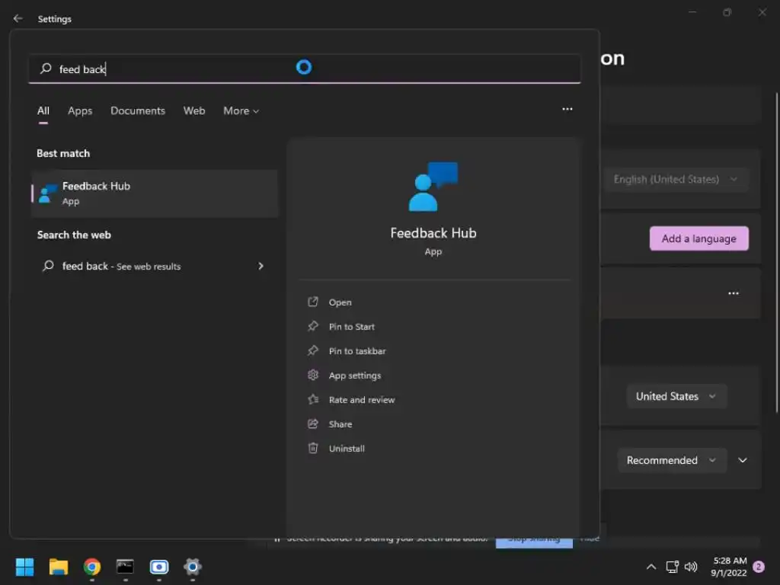Expand regional format section chevron
The height and width of the screenshot is (585, 780).
coord(743,460)
